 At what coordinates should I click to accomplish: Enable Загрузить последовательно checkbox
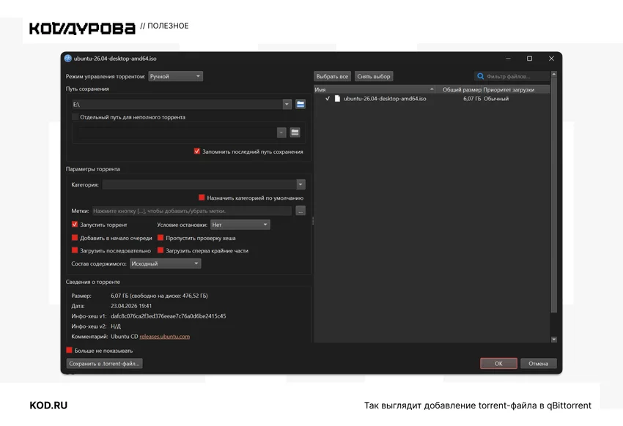[x=75, y=250]
